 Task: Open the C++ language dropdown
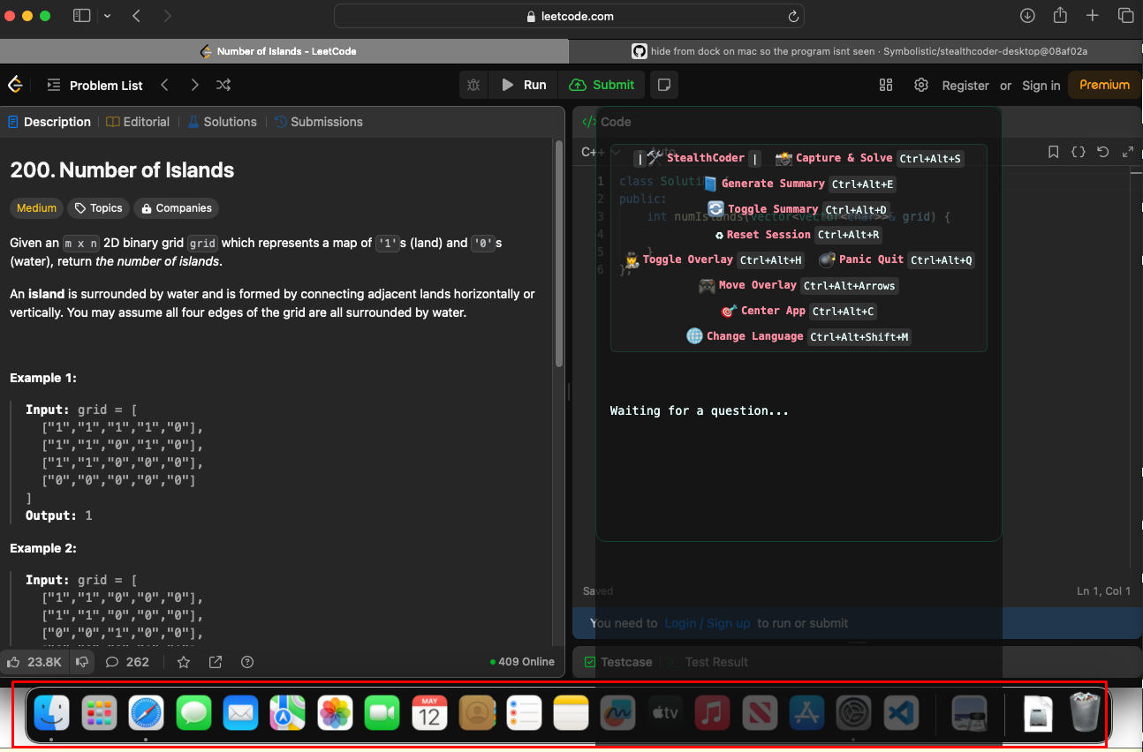[601, 152]
